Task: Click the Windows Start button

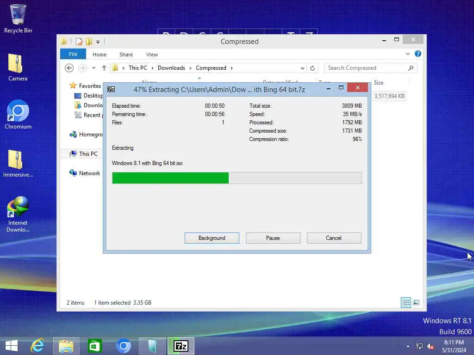Action: [x=12, y=346]
